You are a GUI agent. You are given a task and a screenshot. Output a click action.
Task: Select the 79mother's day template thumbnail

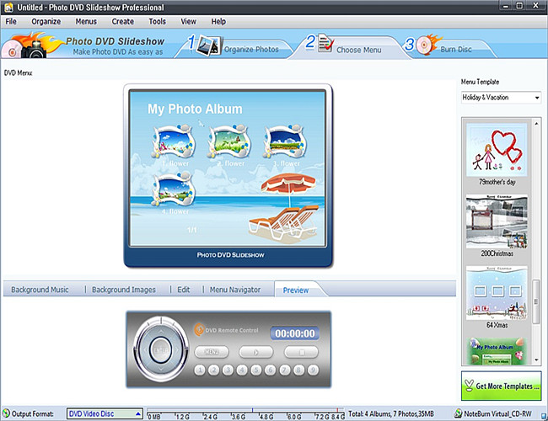tap(497, 149)
